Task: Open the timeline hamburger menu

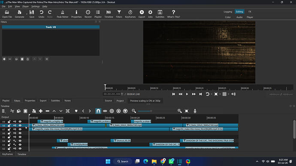Action: coord(3,111)
